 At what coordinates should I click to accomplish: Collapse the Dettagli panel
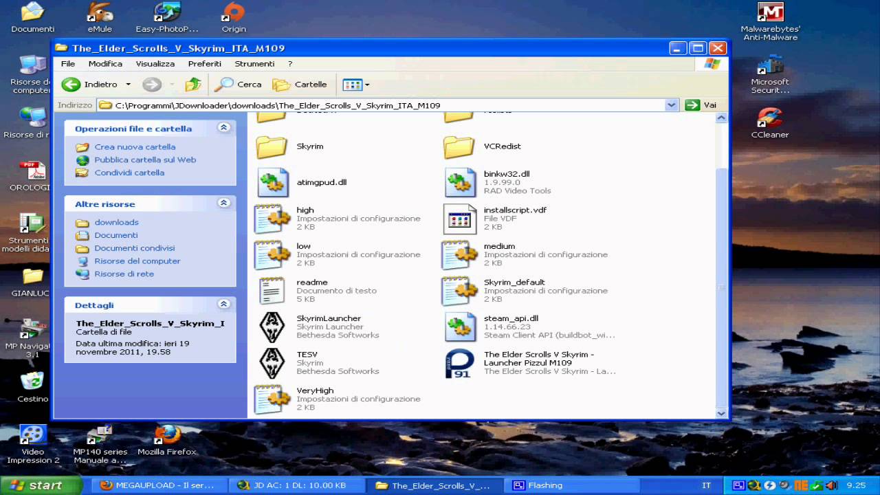(x=223, y=304)
